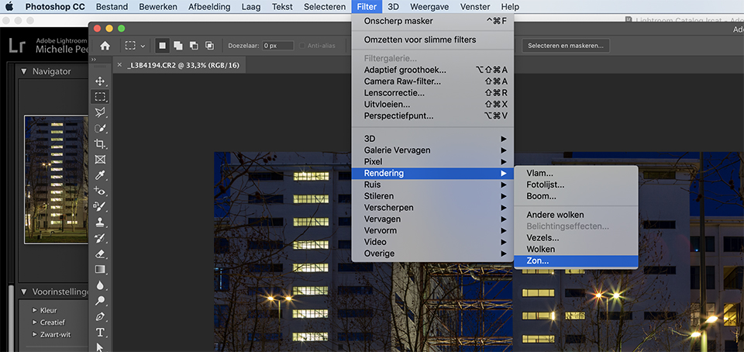Screen dimensions: 744x352
Task: Open Perspectiefpunt... filter
Action: 432,116
